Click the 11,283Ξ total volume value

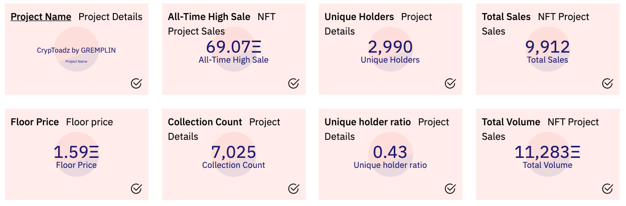(x=547, y=152)
